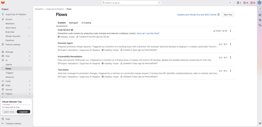
Task: Open Agents in the sidebar
Action: [x=16, y=64]
